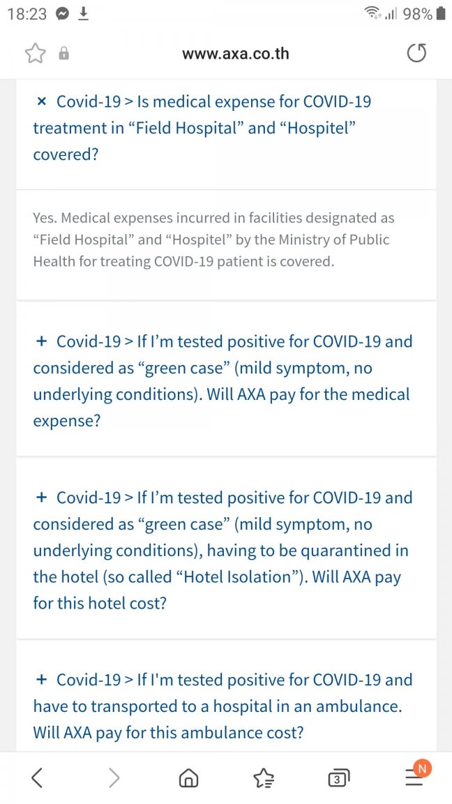
Task: Go back with the left arrow
Action: click(x=37, y=779)
